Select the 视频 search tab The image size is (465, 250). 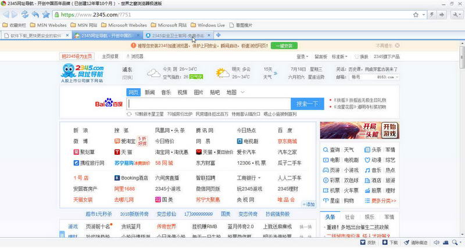[x=183, y=92]
